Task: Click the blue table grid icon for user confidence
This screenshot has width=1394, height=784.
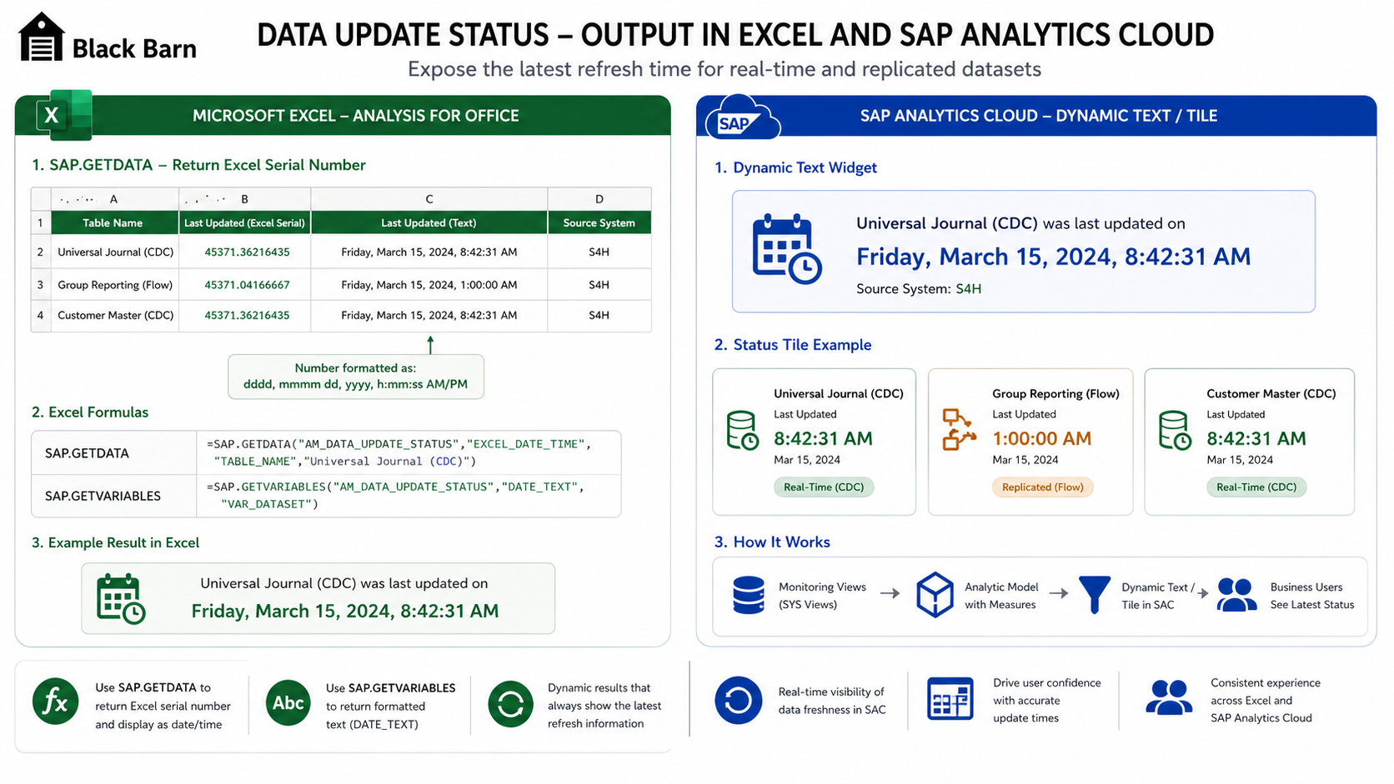Action: (950, 698)
